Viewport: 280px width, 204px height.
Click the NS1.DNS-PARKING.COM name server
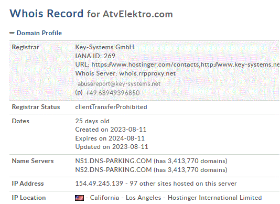pyautogui.click(x=113, y=161)
